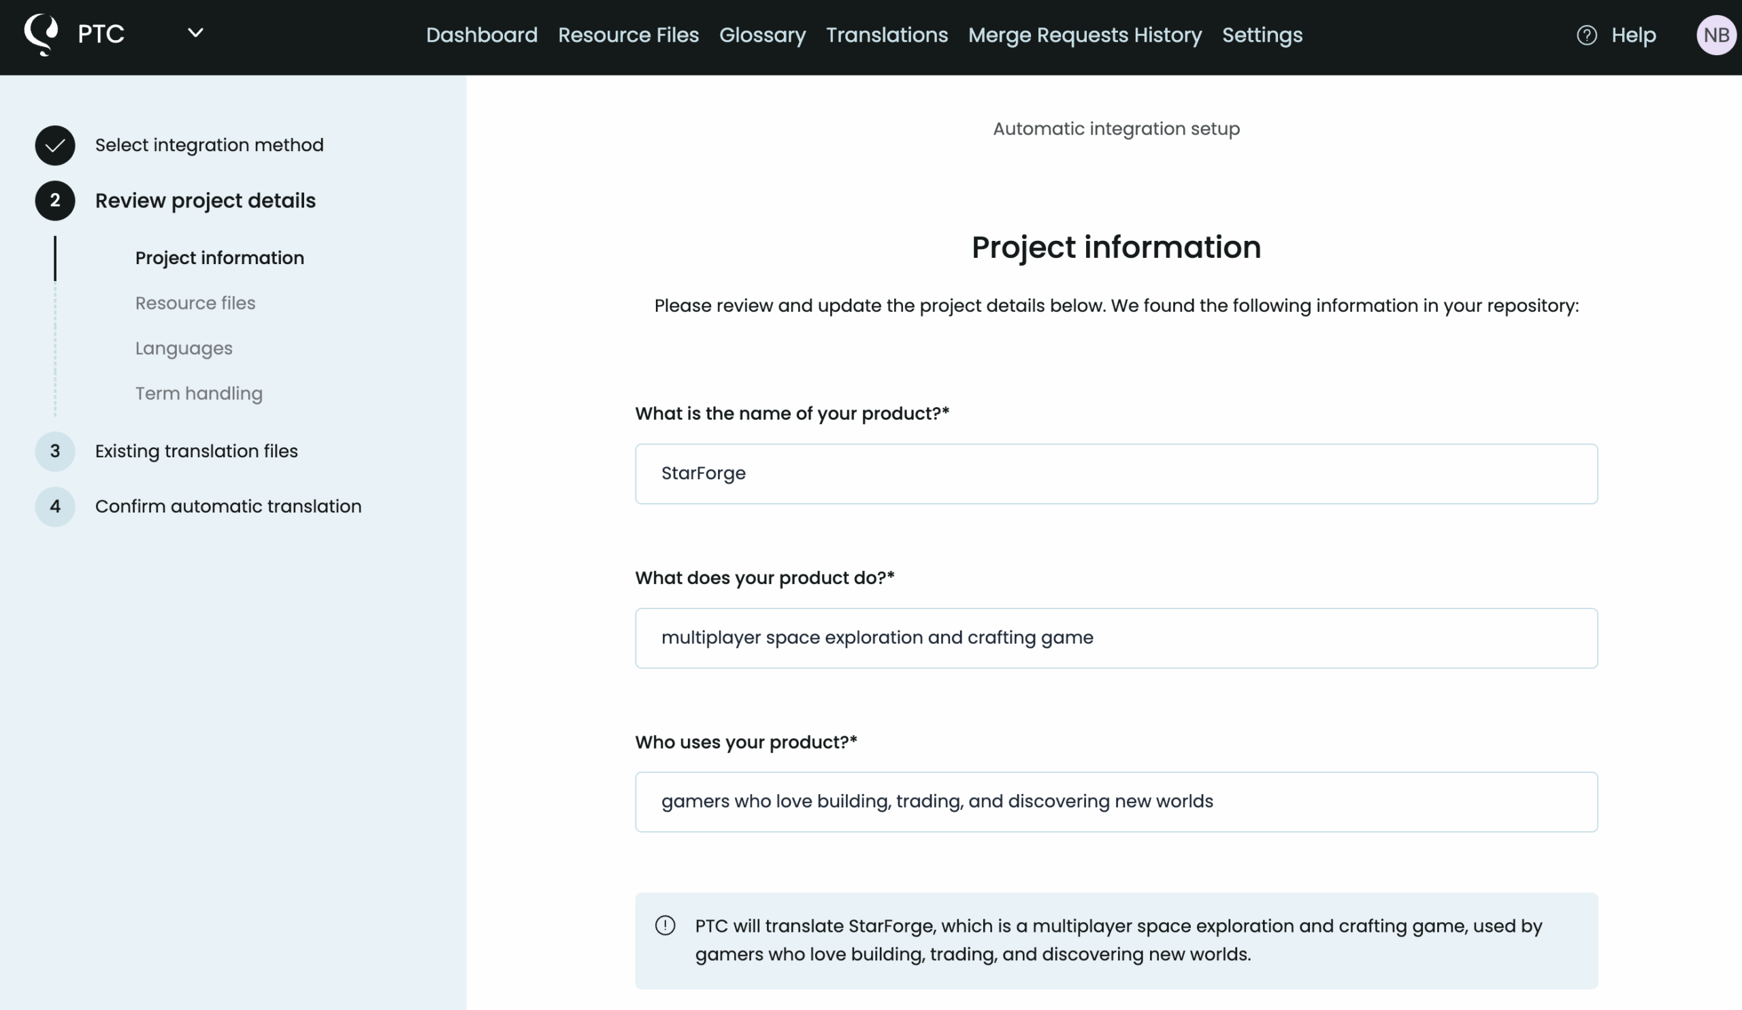Click the completed checkmark step icon
Screen dimensions: 1742x1010
click(x=55, y=145)
